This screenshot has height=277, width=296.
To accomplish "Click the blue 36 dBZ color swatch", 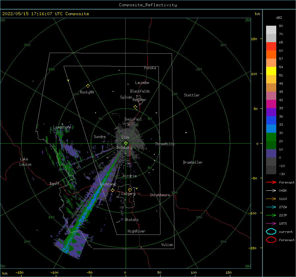I will pos(271,121).
